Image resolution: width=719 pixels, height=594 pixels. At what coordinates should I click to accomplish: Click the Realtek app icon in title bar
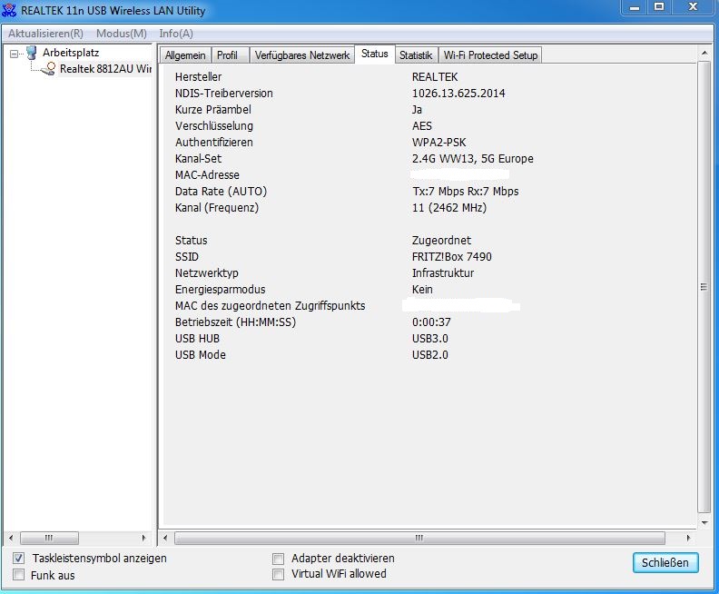pyautogui.click(x=9, y=10)
